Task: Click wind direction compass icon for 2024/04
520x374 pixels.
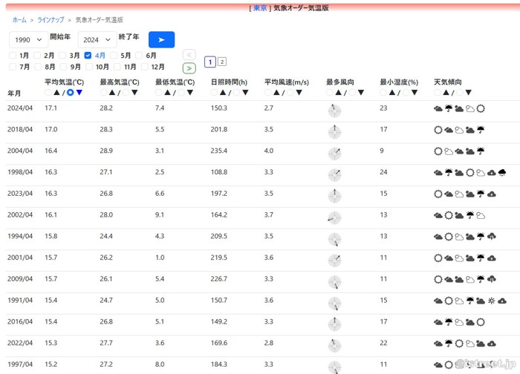Action: pyautogui.click(x=334, y=111)
